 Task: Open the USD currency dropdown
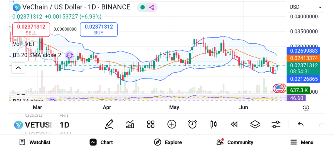click(x=305, y=7)
